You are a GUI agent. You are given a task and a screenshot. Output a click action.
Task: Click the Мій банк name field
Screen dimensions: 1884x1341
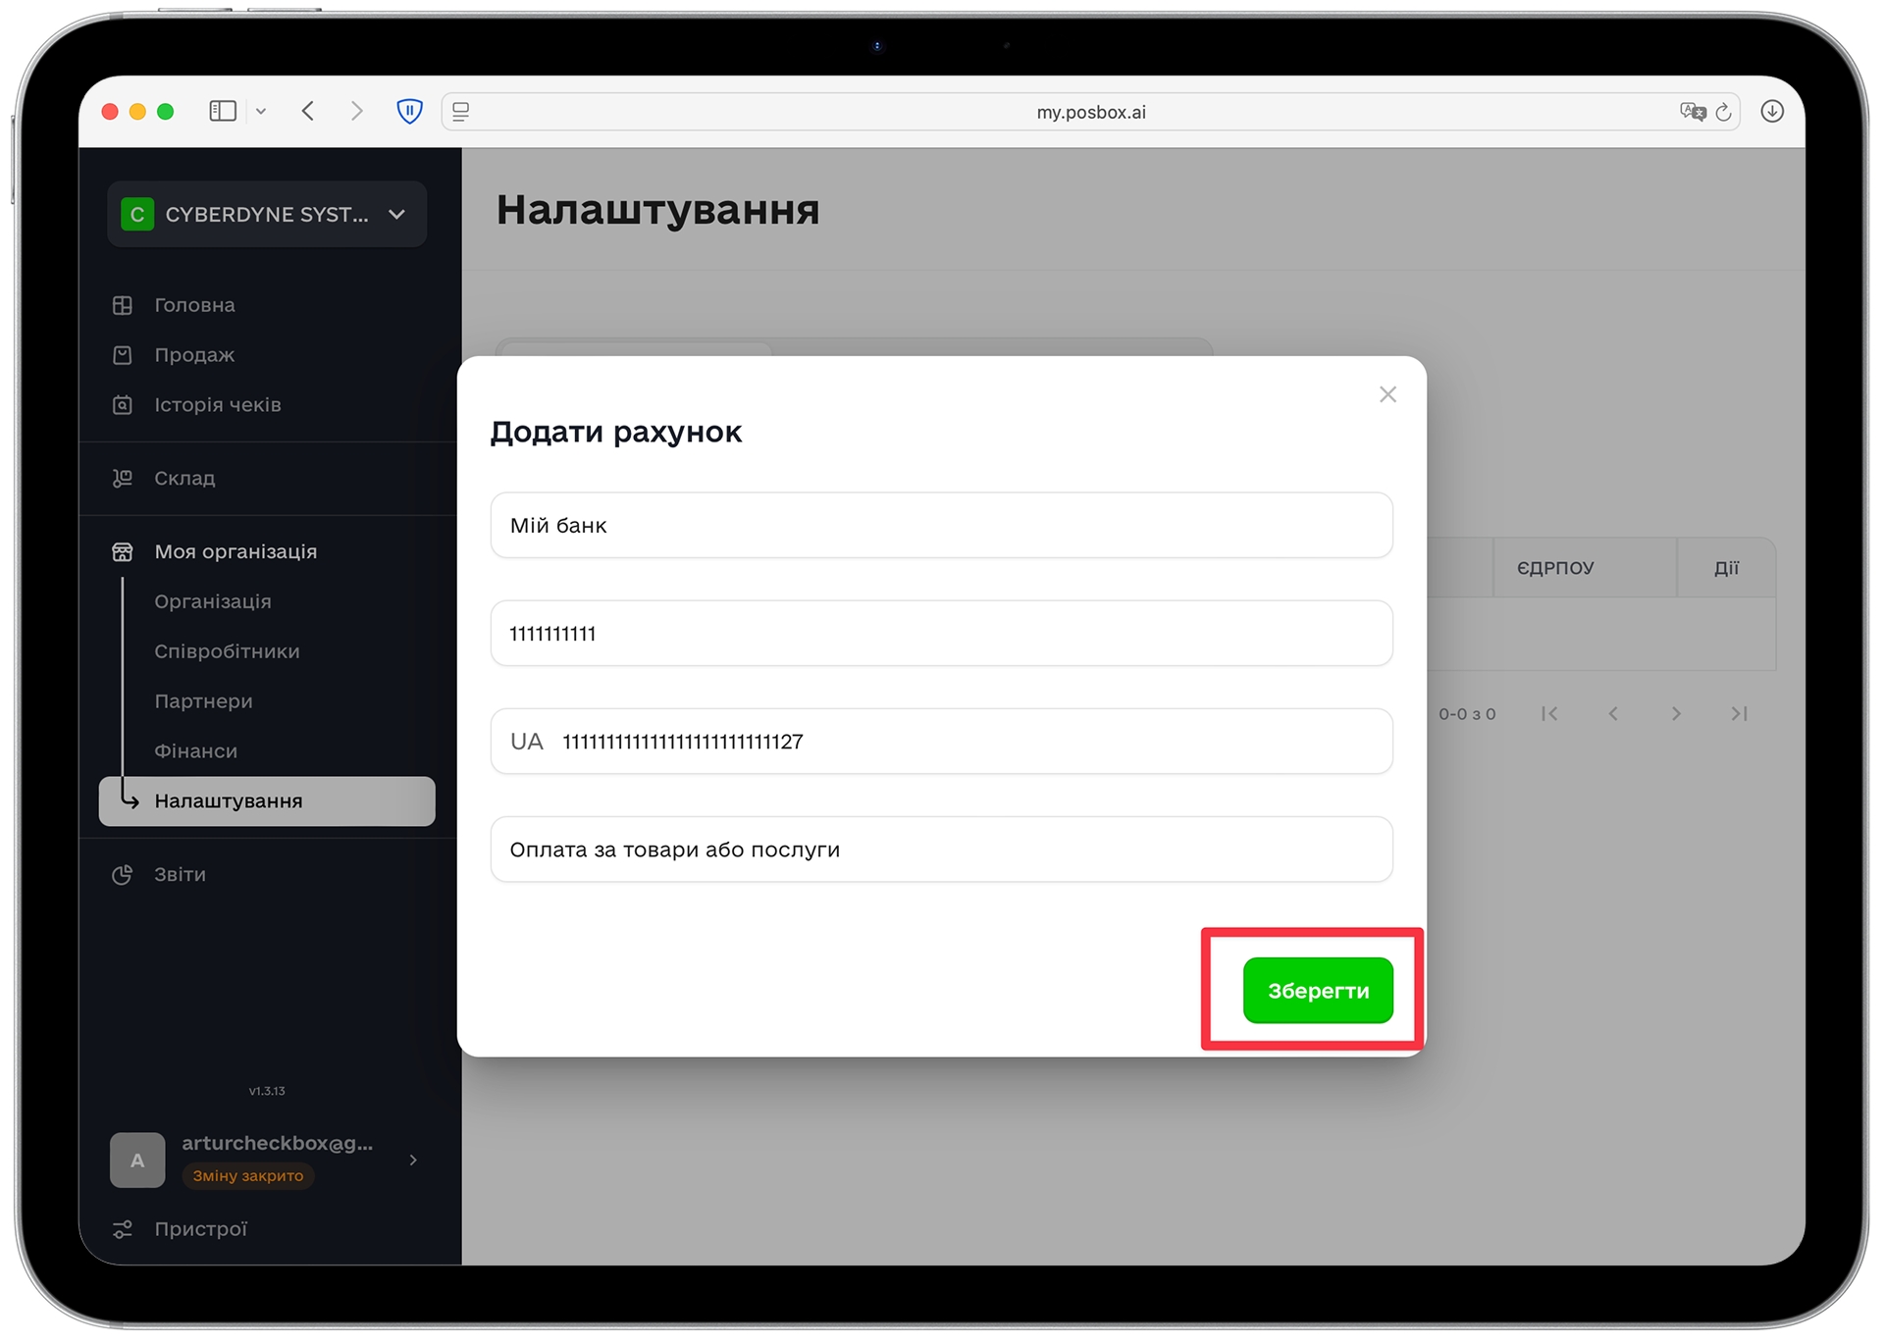tap(940, 525)
